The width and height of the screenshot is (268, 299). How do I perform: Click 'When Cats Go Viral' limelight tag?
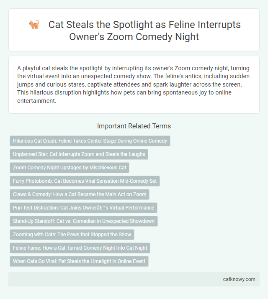coord(79,261)
